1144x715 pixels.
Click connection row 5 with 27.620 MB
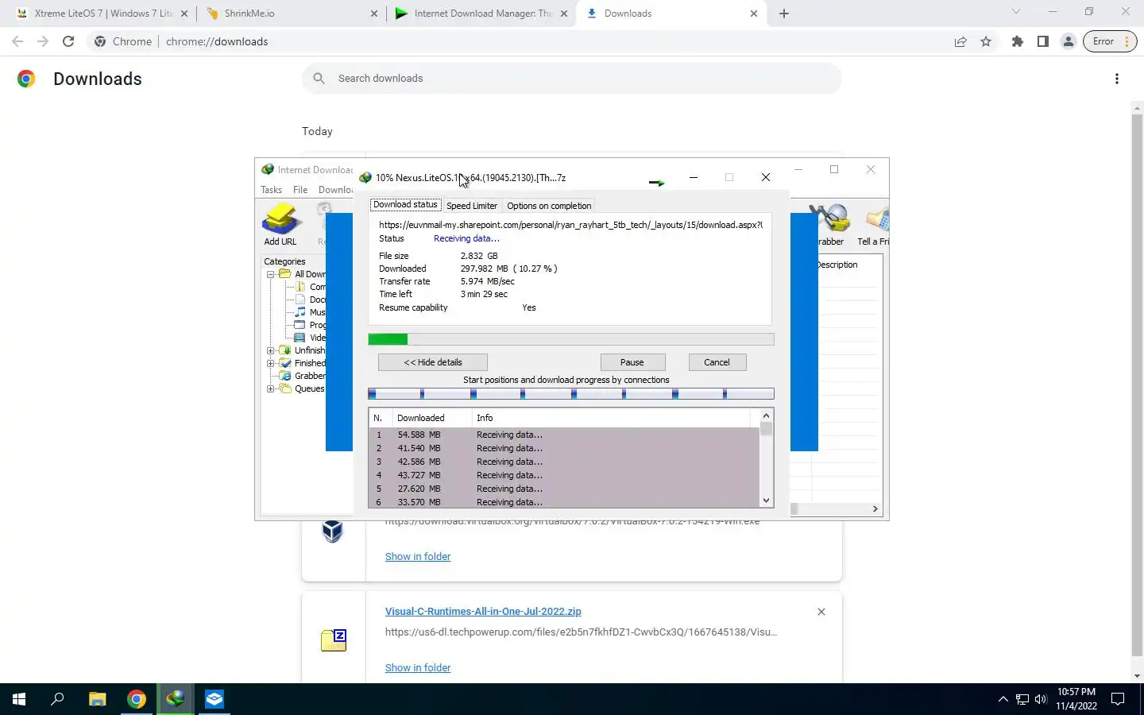564,489
